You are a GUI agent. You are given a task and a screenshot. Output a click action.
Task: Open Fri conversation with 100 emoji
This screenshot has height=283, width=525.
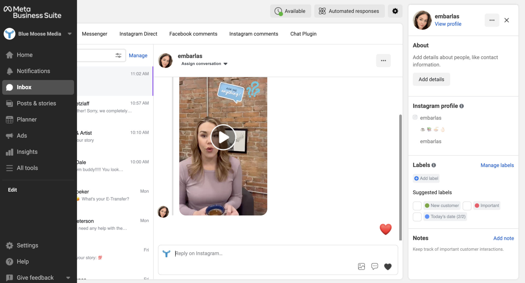(x=115, y=257)
